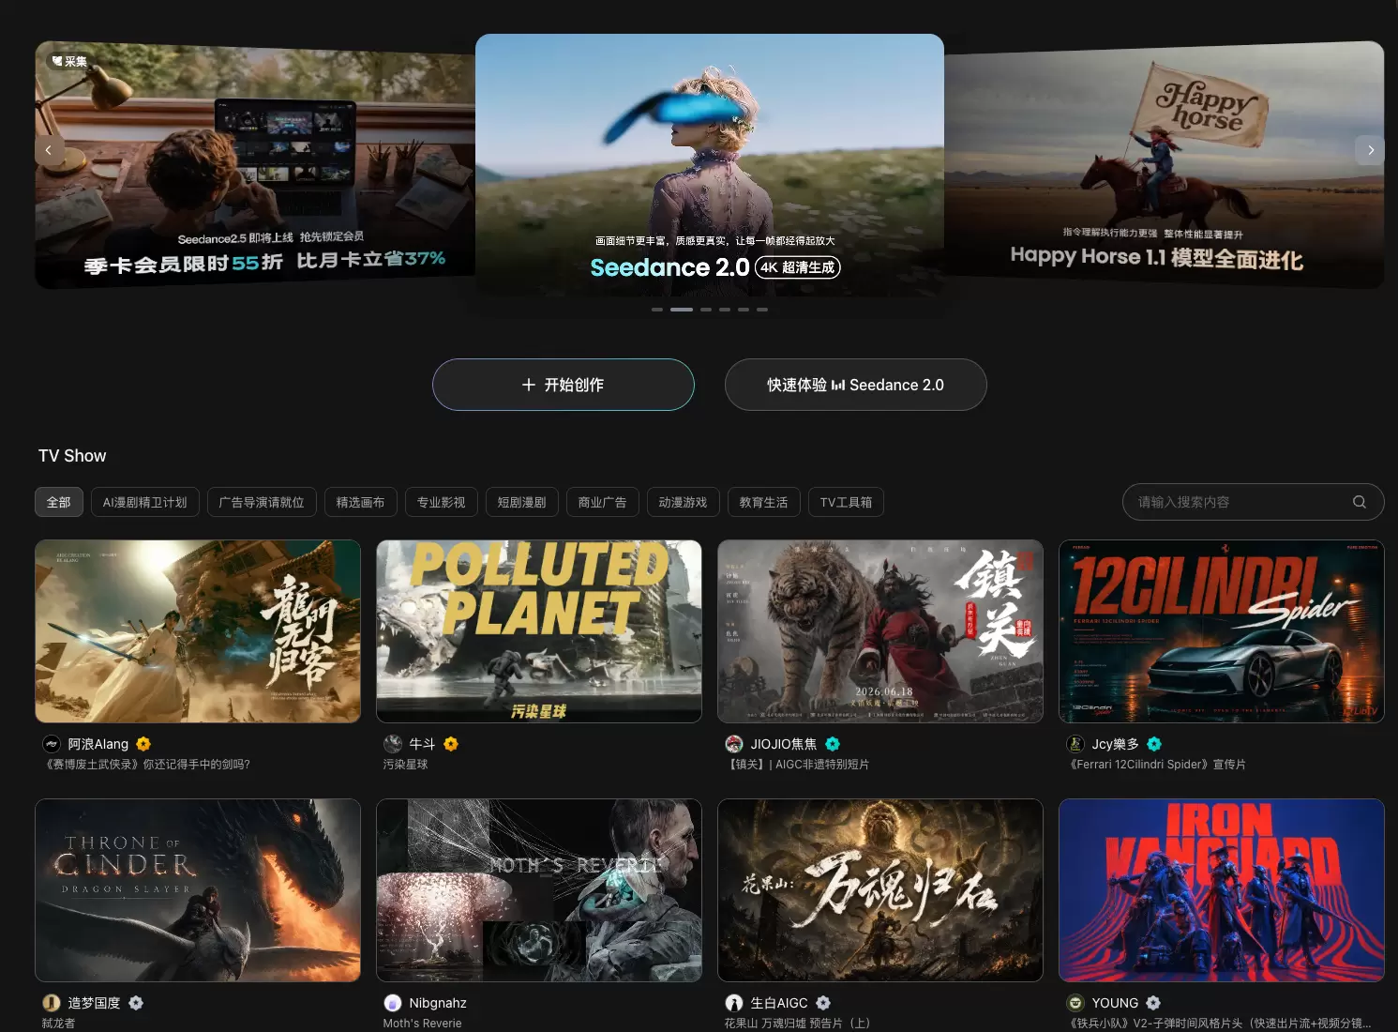
Task: Click the 污染星球 title text
Action: click(x=405, y=765)
